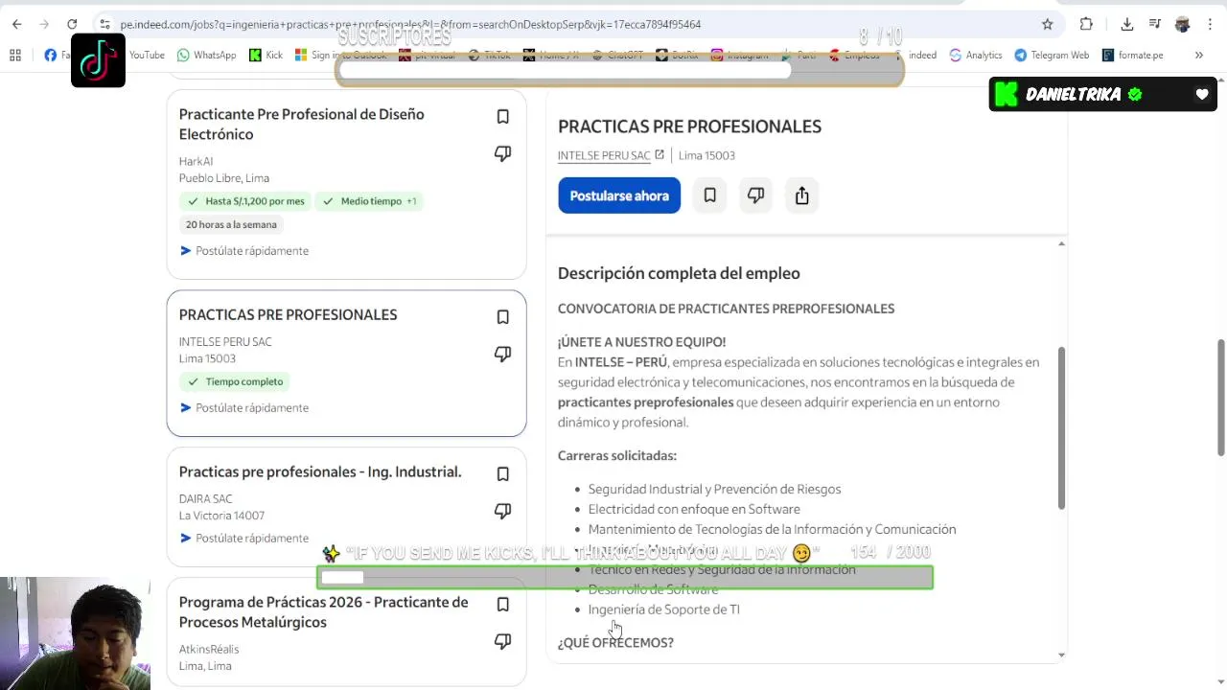Viewport: 1227px width, 690px height.
Task: Mark Diseño Electrónico job as not interested
Action: click(x=502, y=153)
